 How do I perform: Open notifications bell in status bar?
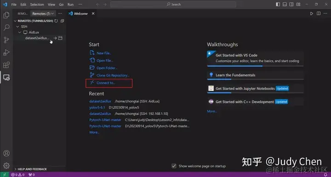[325, 175]
